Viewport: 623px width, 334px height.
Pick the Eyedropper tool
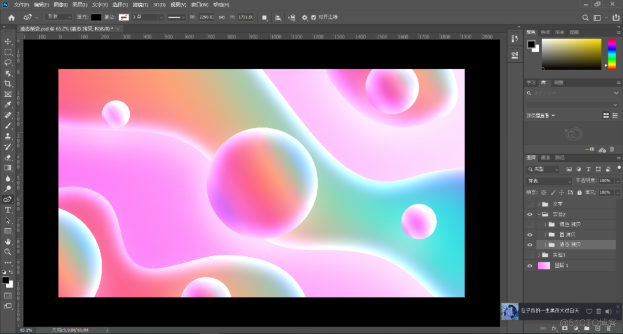pyautogui.click(x=8, y=105)
